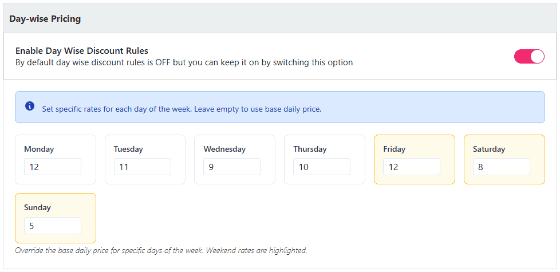Select the Wednesday rate input field
Image resolution: width=560 pixels, height=272 pixels.
pos(232,167)
